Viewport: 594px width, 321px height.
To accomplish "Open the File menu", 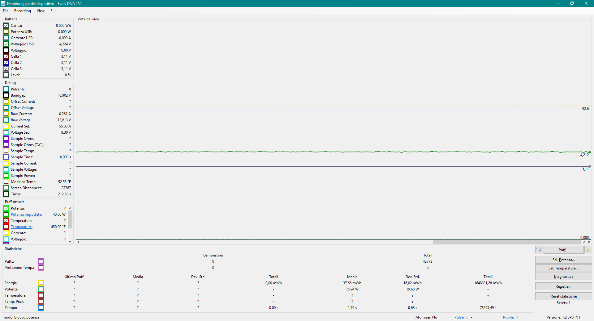I will click(6, 11).
